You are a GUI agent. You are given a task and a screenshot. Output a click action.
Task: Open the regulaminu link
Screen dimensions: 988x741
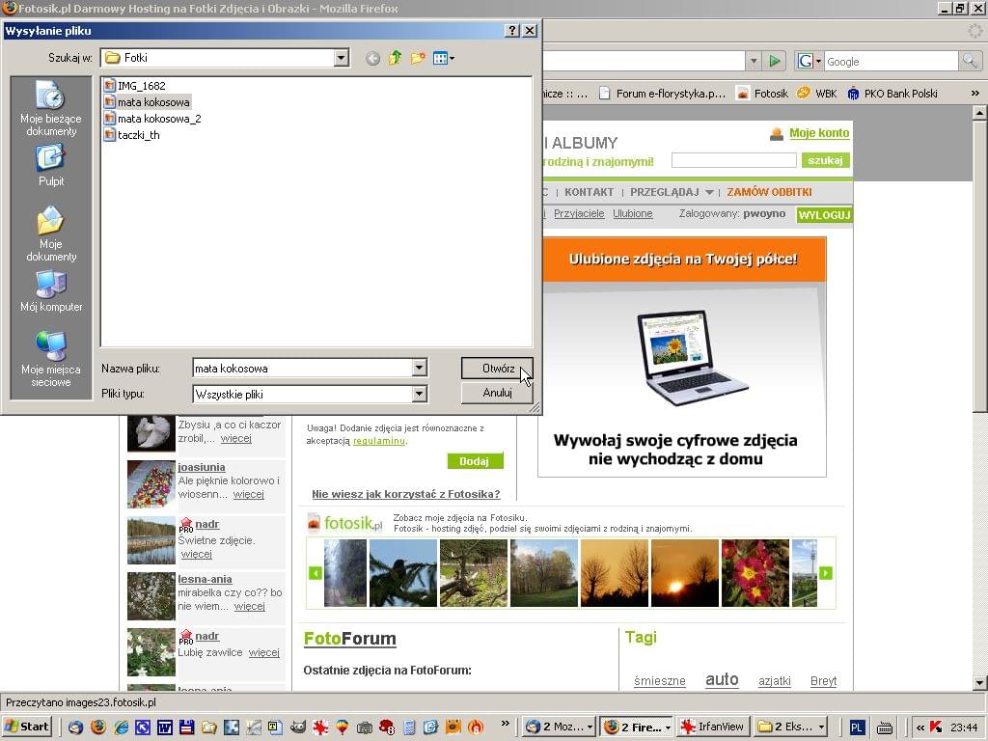(378, 441)
